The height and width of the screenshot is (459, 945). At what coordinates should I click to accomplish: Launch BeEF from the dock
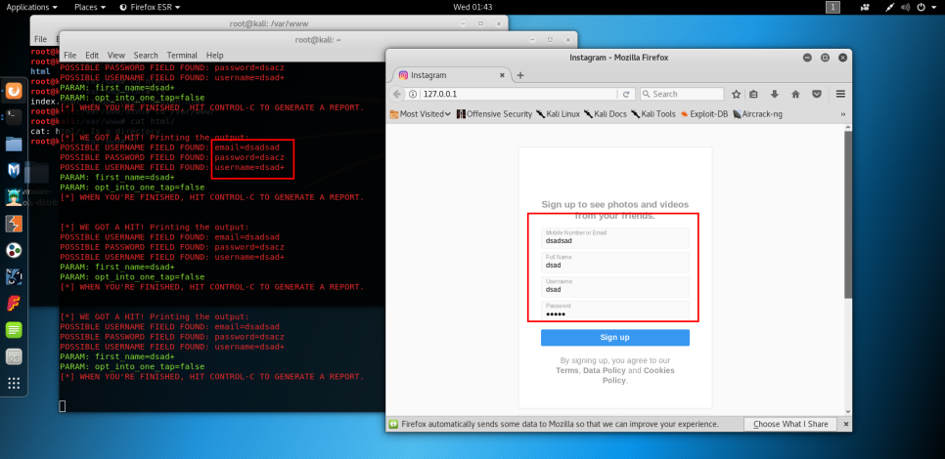[14, 276]
